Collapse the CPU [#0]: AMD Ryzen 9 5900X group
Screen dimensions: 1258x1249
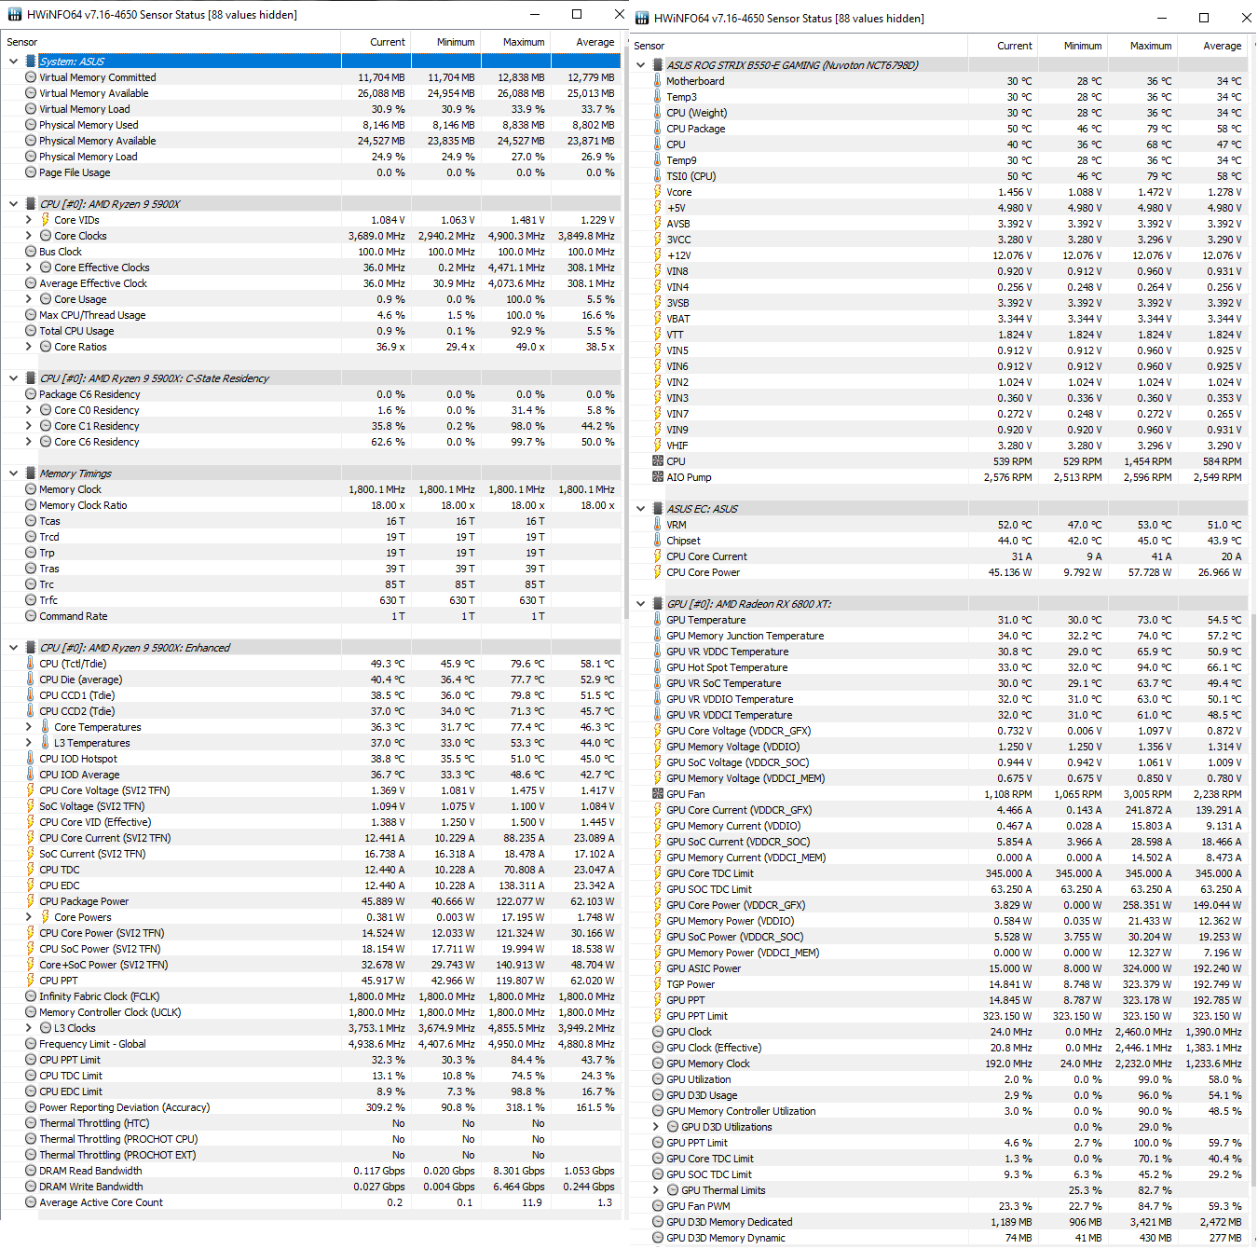(x=14, y=204)
